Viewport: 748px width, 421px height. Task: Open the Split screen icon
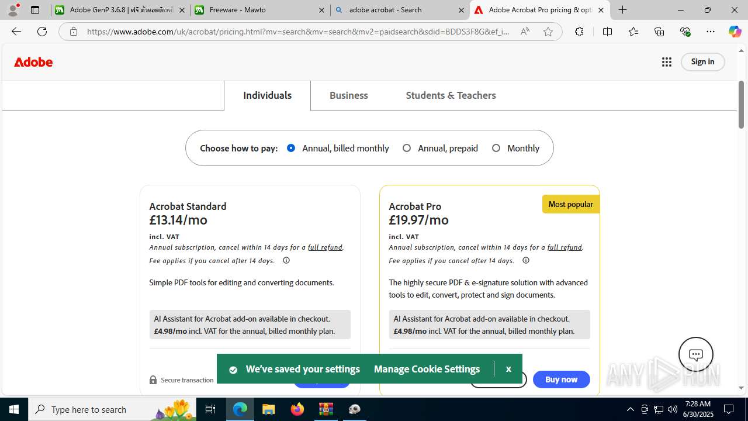pos(607,32)
